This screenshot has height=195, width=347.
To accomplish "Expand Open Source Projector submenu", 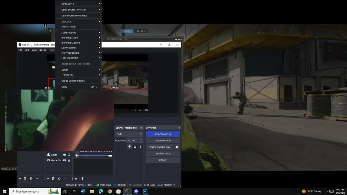I will [x=78, y=9].
